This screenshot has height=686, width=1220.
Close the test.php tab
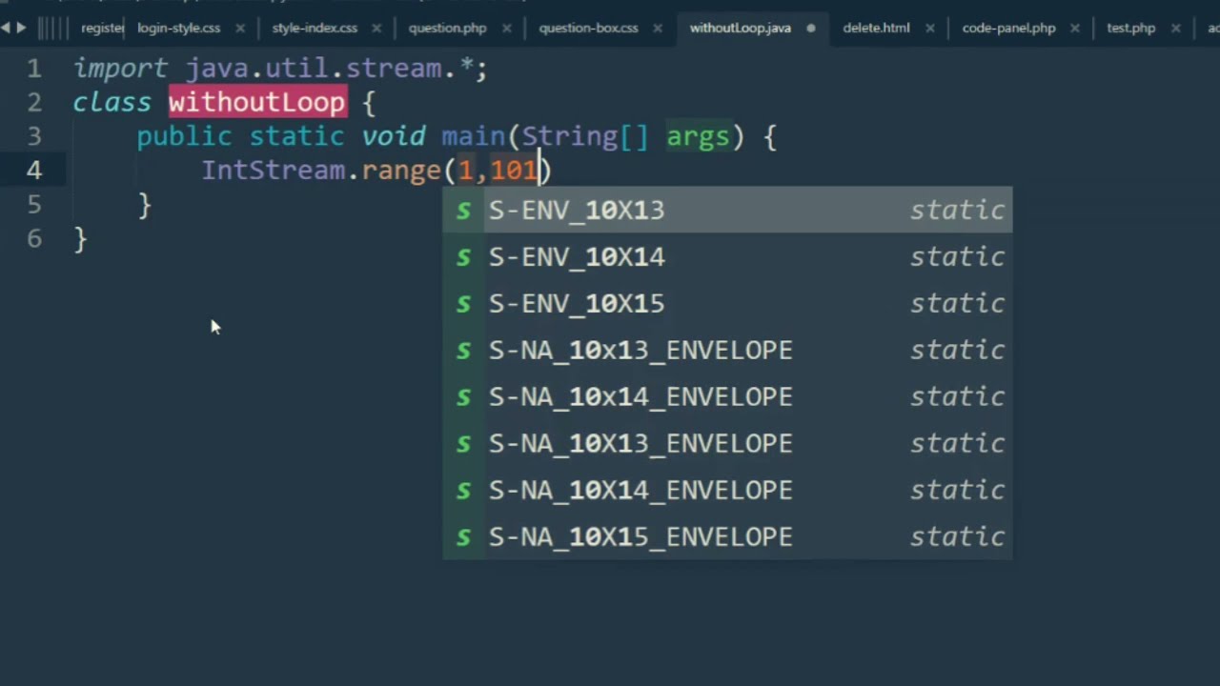pyautogui.click(x=1175, y=29)
